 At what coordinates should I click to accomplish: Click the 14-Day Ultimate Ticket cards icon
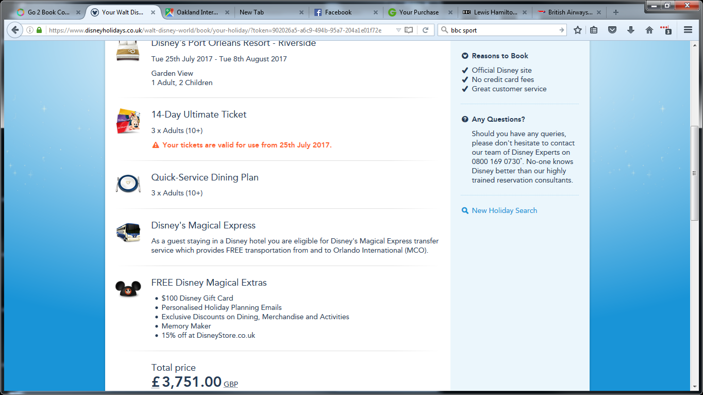[x=128, y=121]
